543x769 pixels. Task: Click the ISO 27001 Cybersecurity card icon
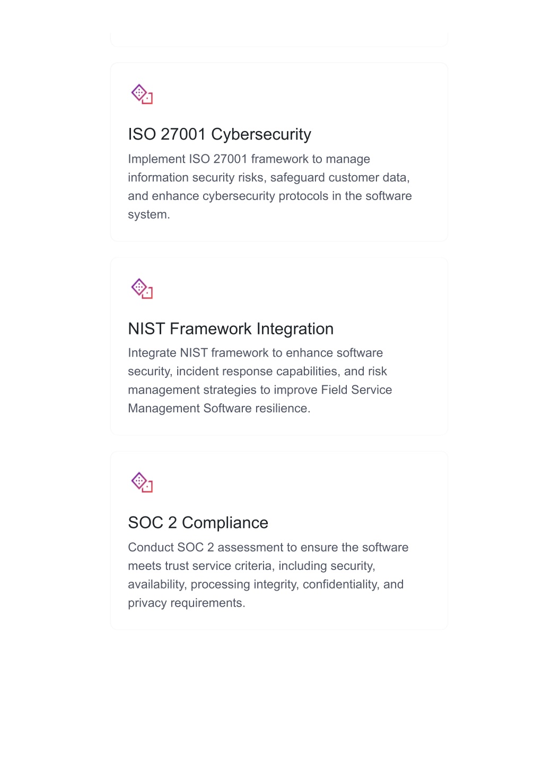tap(142, 94)
